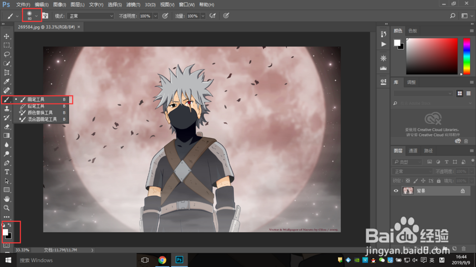Select the Rectangle shape tool
Screen dimensions: 476x267
click(x=6, y=190)
